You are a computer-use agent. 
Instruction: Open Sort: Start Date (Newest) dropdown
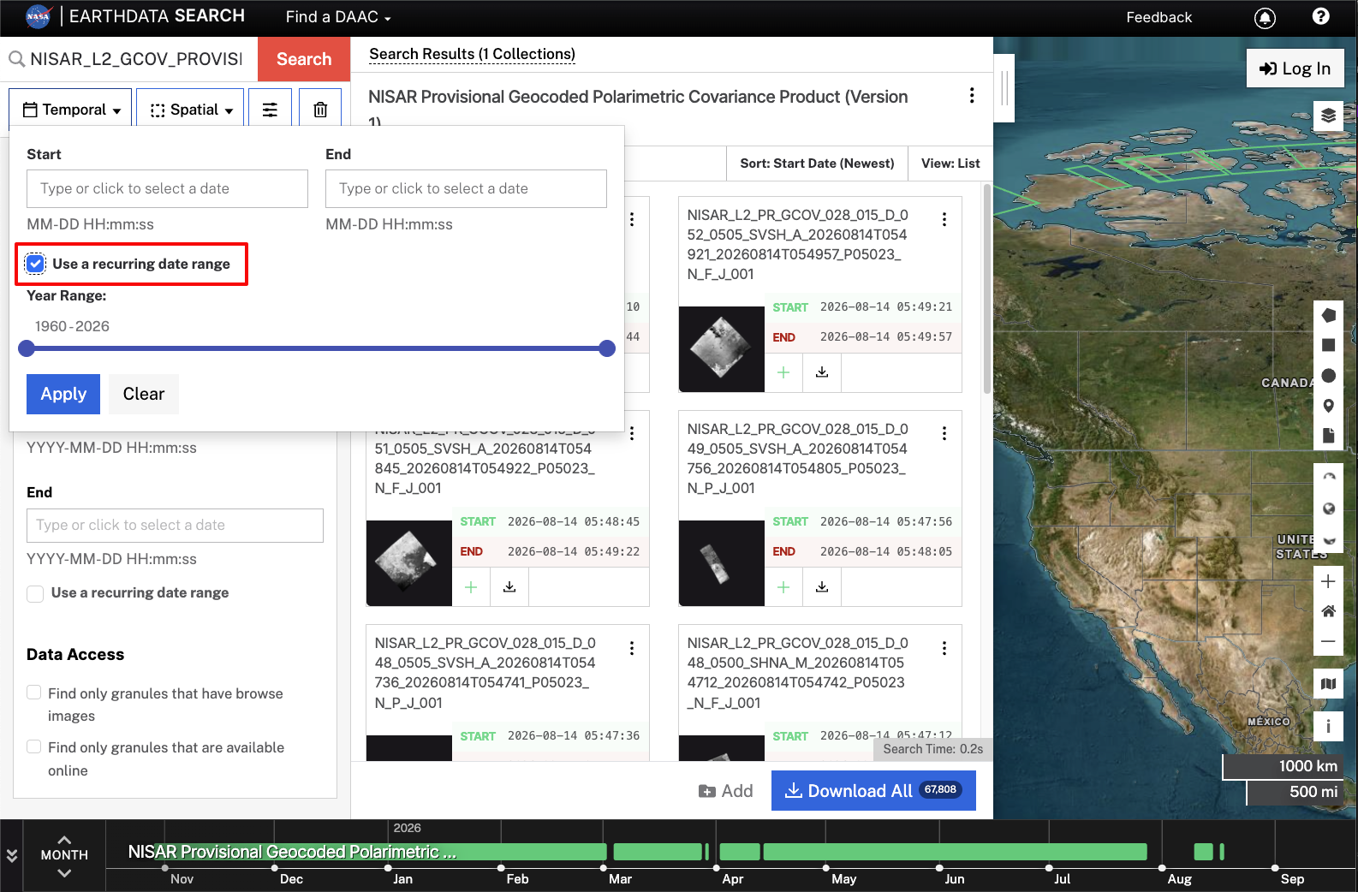[817, 164]
